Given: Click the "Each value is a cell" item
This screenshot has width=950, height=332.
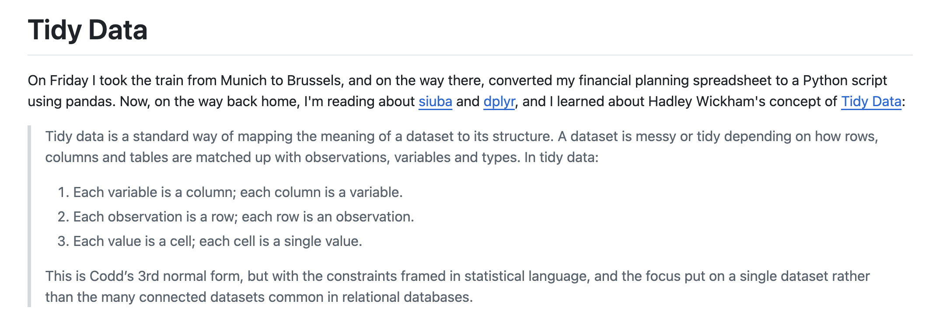Looking at the screenshot, I should tap(217, 241).
